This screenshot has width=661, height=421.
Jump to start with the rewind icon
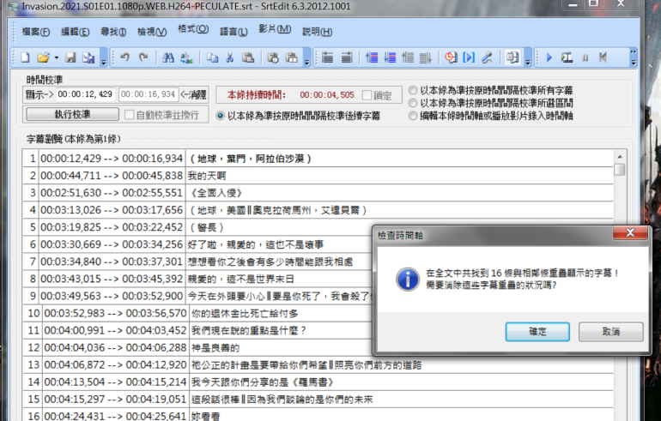[x=603, y=57]
